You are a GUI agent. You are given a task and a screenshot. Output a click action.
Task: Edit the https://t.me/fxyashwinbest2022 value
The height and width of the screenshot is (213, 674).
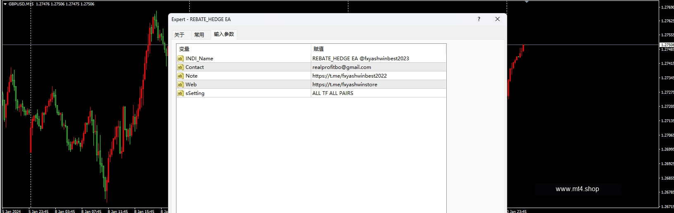(378, 76)
